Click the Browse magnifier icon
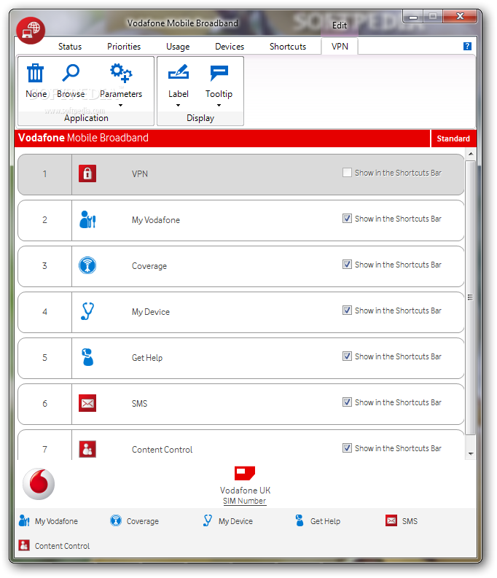Viewport: 497px width, 578px height. point(71,73)
